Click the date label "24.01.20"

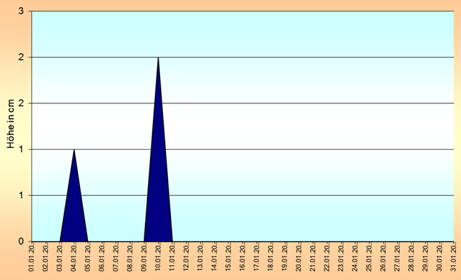pos(355,258)
